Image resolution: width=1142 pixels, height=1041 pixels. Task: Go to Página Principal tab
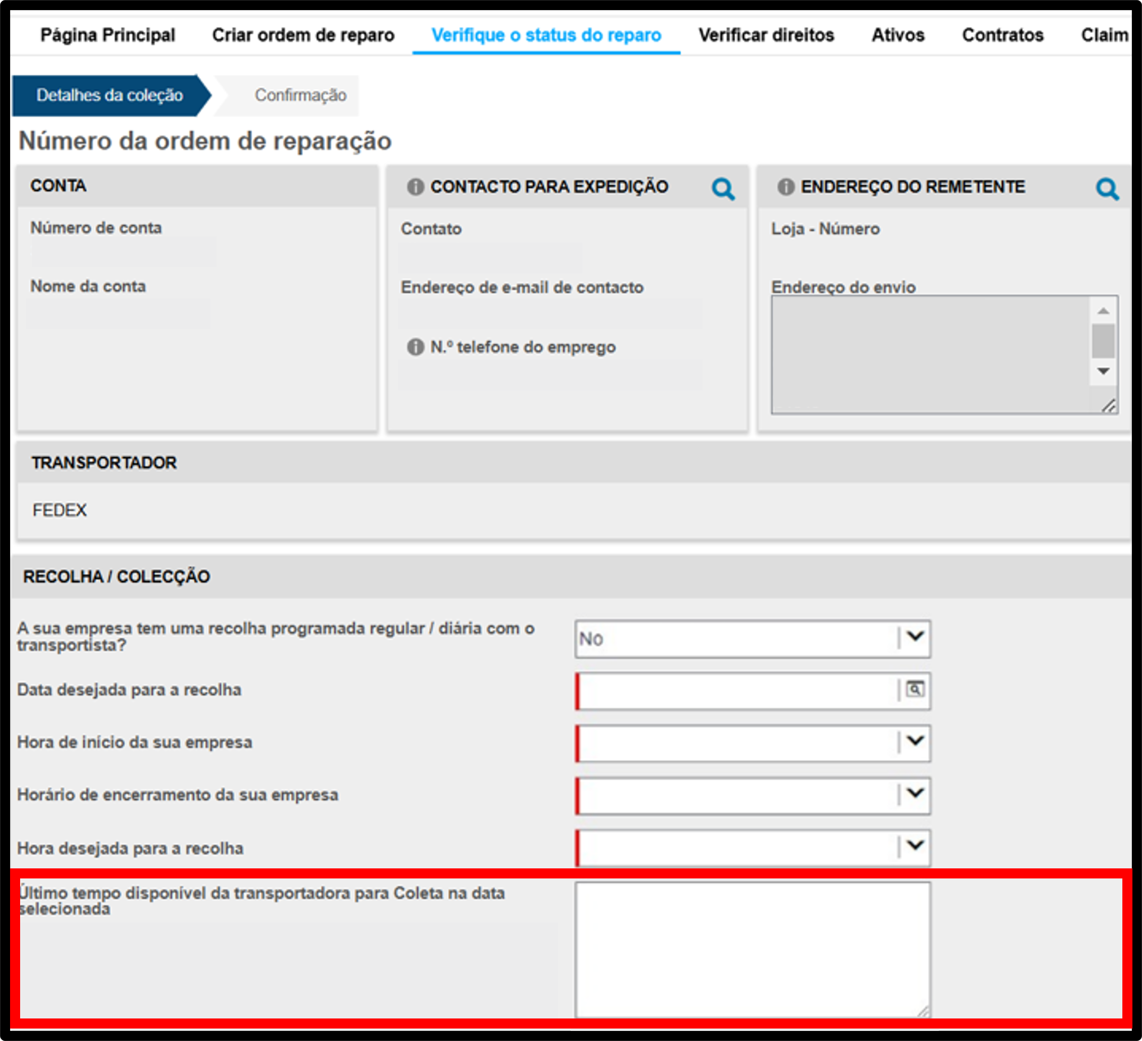(x=108, y=35)
